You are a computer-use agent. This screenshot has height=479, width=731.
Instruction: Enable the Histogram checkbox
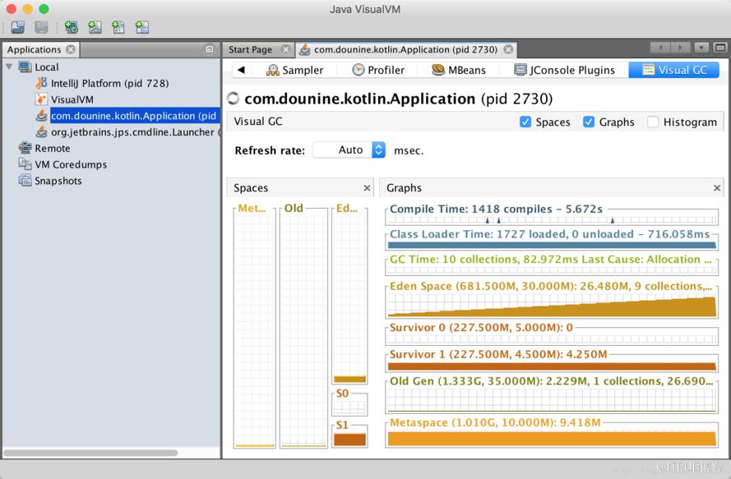coord(653,122)
